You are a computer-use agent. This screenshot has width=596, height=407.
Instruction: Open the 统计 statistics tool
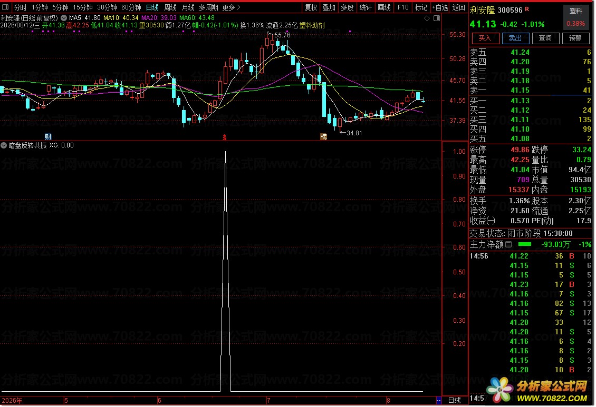click(x=366, y=7)
